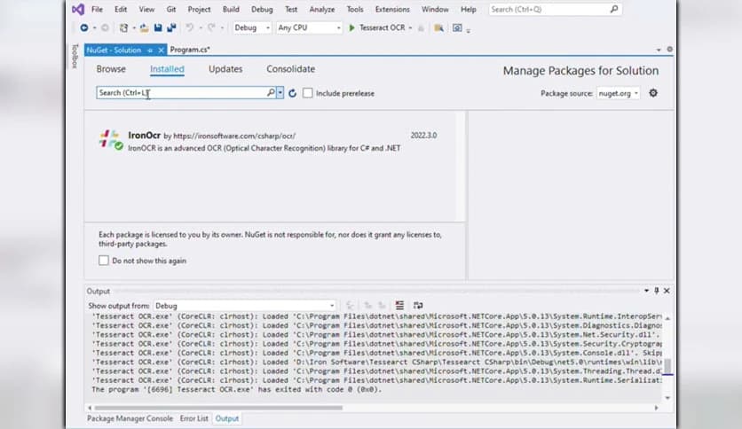This screenshot has width=742, height=429.
Task: Click the Visual Studio logo icon
Action: point(79,9)
